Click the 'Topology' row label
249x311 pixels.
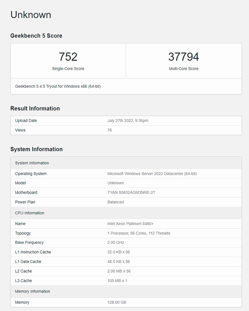[x=23, y=233]
